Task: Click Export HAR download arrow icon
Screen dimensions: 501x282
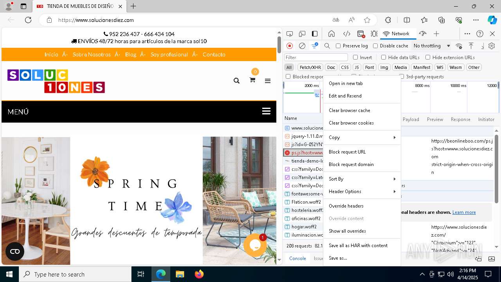Action: point(483,46)
